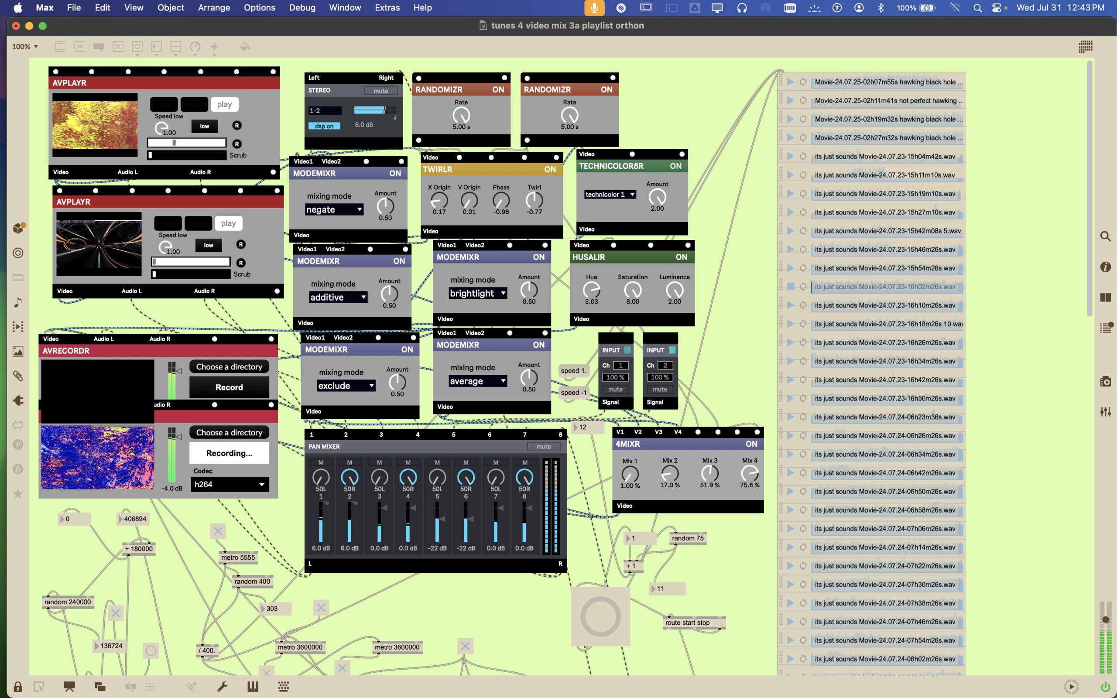Click the Record button in AVRECORDR
Screen dimensions: 1117x698
pyautogui.click(x=229, y=387)
